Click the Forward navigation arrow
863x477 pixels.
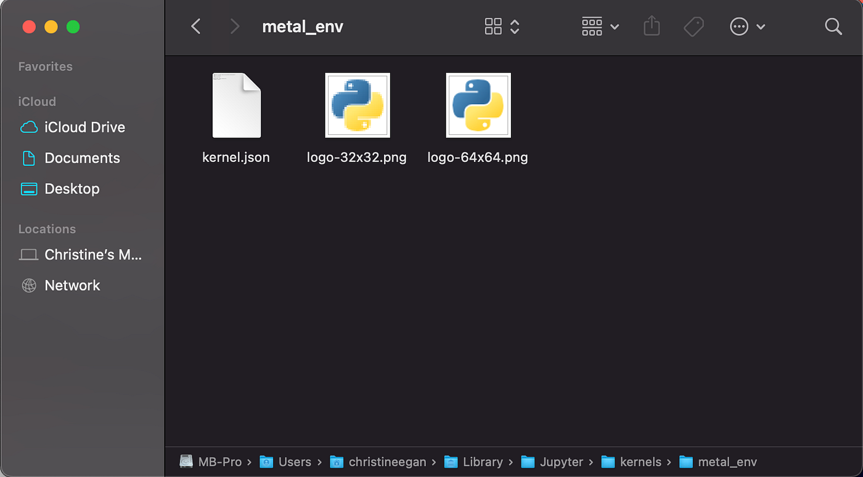coord(234,26)
